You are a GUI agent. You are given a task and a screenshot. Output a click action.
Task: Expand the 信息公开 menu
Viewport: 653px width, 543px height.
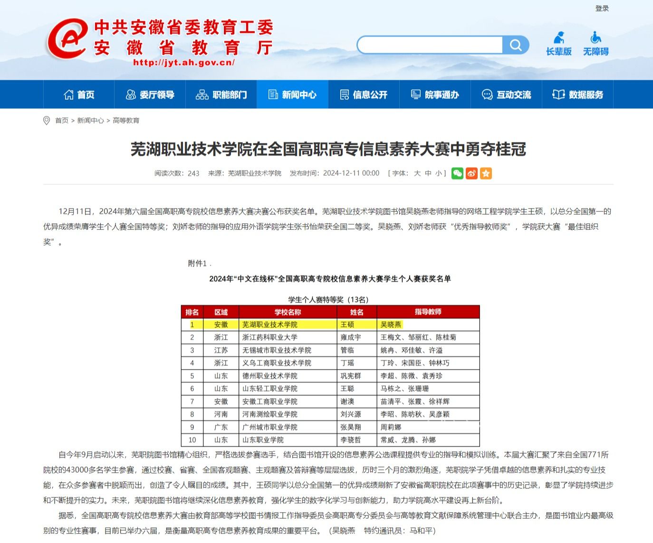pos(364,95)
